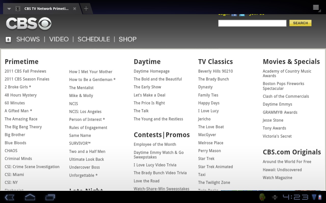This screenshot has height=203, width=326.
Task: Open Employee of the Month link
Action: [155, 144]
